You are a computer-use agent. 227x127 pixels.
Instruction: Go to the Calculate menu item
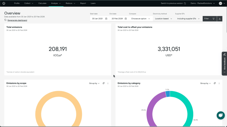pyautogui.click(x=42, y=3)
